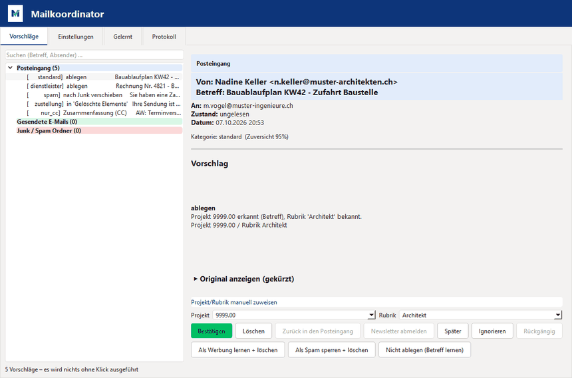Click the Projekt 9999.00 erkannt (Betreff) line
The image size is (572, 378).
point(276,216)
